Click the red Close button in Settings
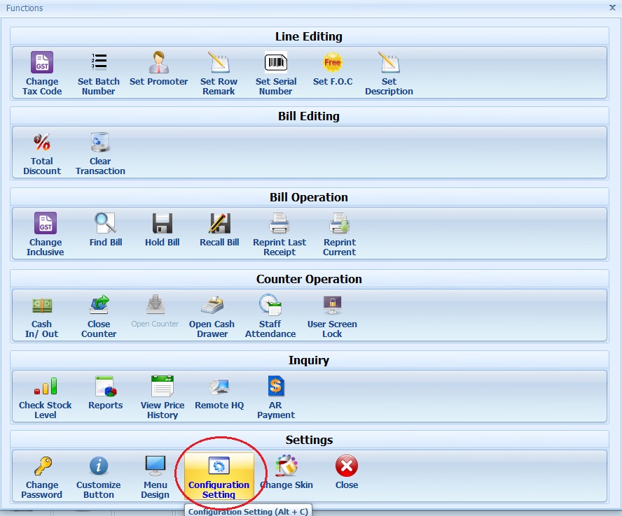622x516 pixels. click(x=346, y=466)
